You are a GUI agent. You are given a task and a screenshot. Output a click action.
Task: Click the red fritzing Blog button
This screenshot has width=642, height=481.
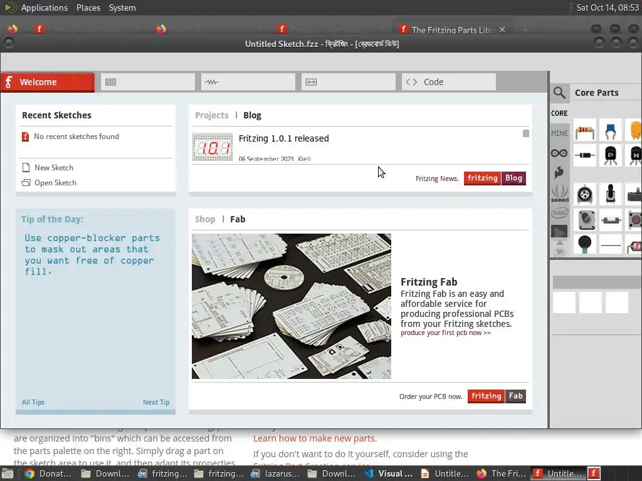tap(495, 178)
